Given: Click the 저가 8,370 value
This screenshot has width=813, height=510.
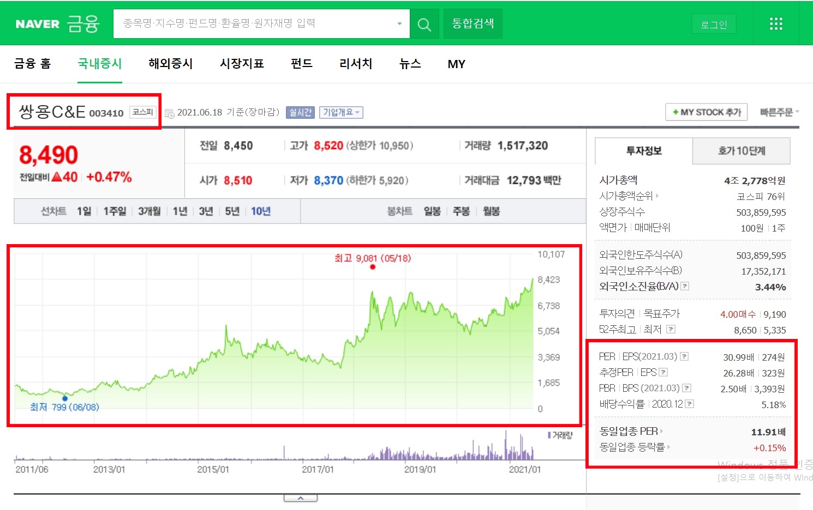Looking at the screenshot, I should click(x=328, y=180).
